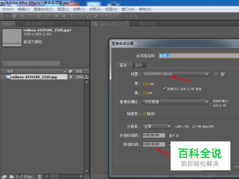This screenshot has height=179, width=239.
Task: Switch to the 高级 tab
Action: tap(139, 65)
